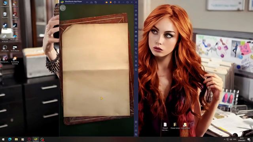Select the RomanceC... desktop shortcut
Viewport: 253px width, 142px height.
click(x=5, y=59)
